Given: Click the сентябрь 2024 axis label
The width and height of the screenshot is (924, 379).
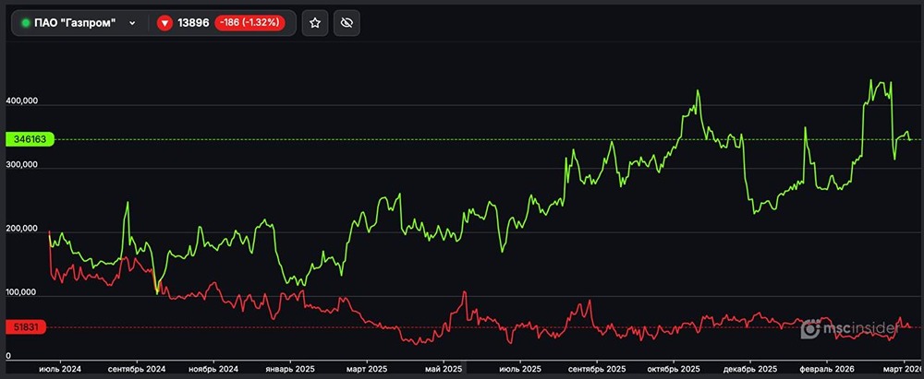Looking at the screenshot, I should [x=139, y=369].
